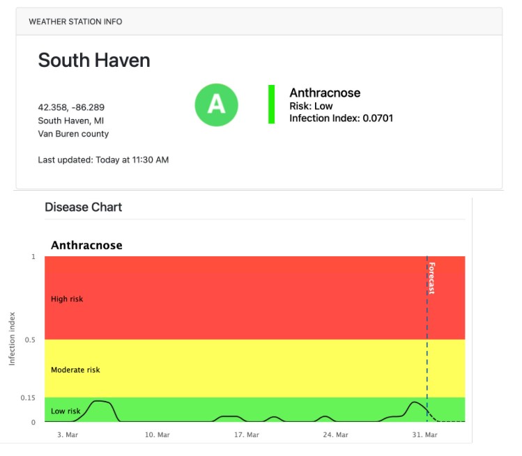Click the green vertical risk indicator bar
The width and height of the screenshot is (522, 456).
coord(271,104)
